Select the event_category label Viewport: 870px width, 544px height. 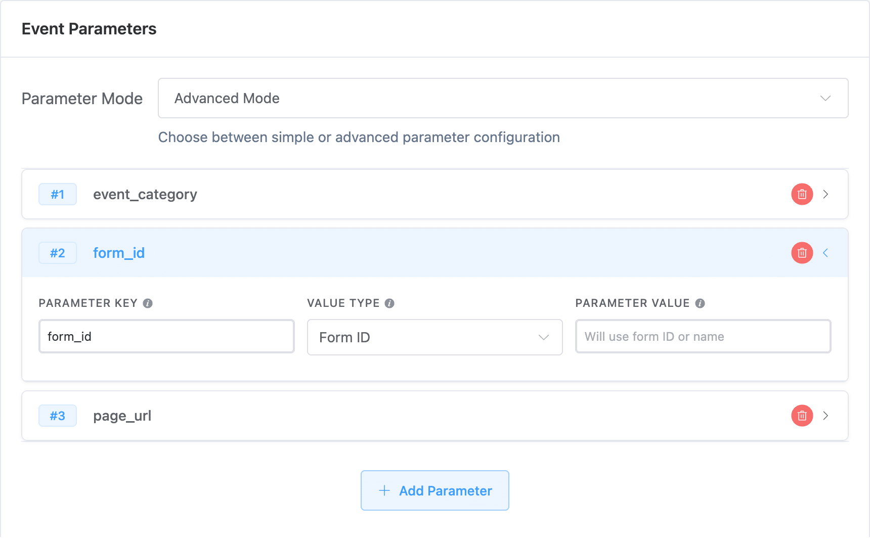click(x=145, y=194)
